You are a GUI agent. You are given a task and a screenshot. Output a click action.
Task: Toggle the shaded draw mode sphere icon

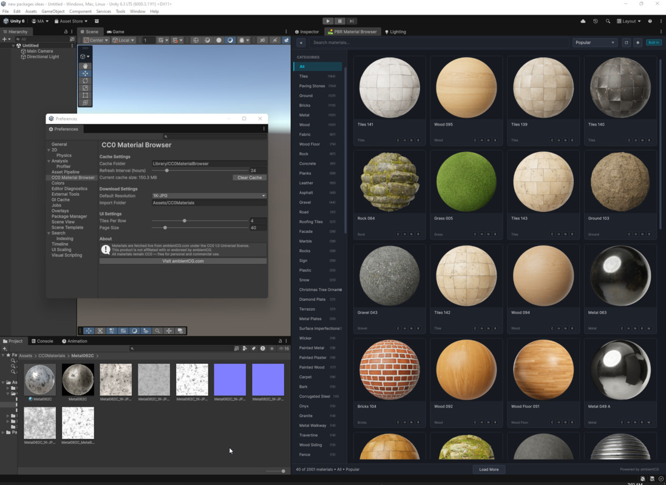click(219, 40)
